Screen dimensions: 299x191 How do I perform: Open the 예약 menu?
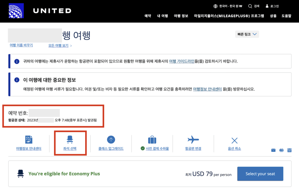147,16
